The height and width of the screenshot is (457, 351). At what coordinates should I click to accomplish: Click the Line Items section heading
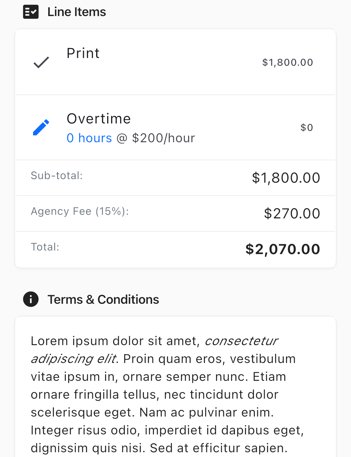(x=77, y=12)
